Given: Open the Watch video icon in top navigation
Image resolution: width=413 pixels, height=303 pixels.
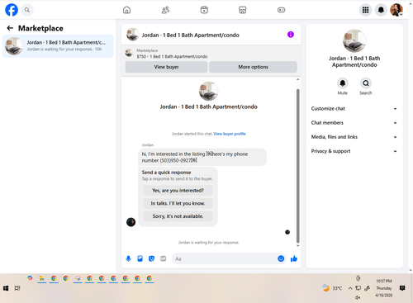Looking at the screenshot, I should coord(204,10).
